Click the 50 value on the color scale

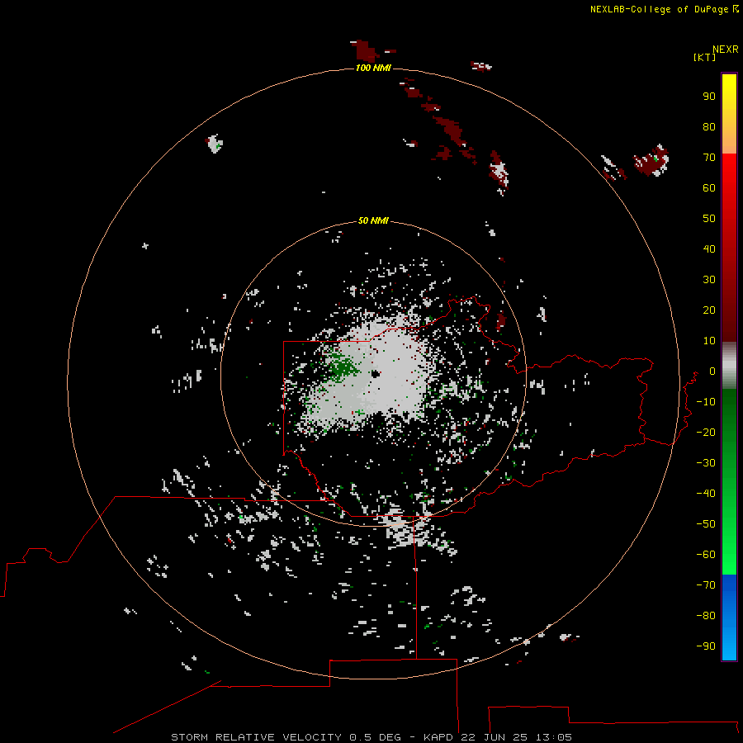(x=709, y=219)
